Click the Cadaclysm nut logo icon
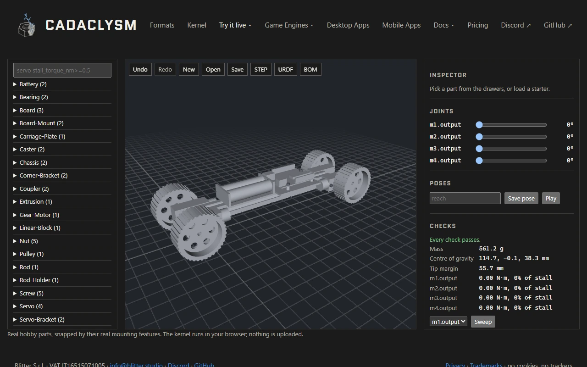The height and width of the screenshot is (367, 587). click(x=26, y=25)
